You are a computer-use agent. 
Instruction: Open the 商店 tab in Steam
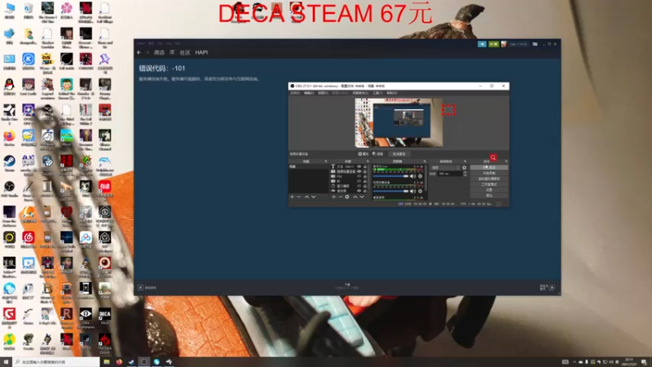159,52
